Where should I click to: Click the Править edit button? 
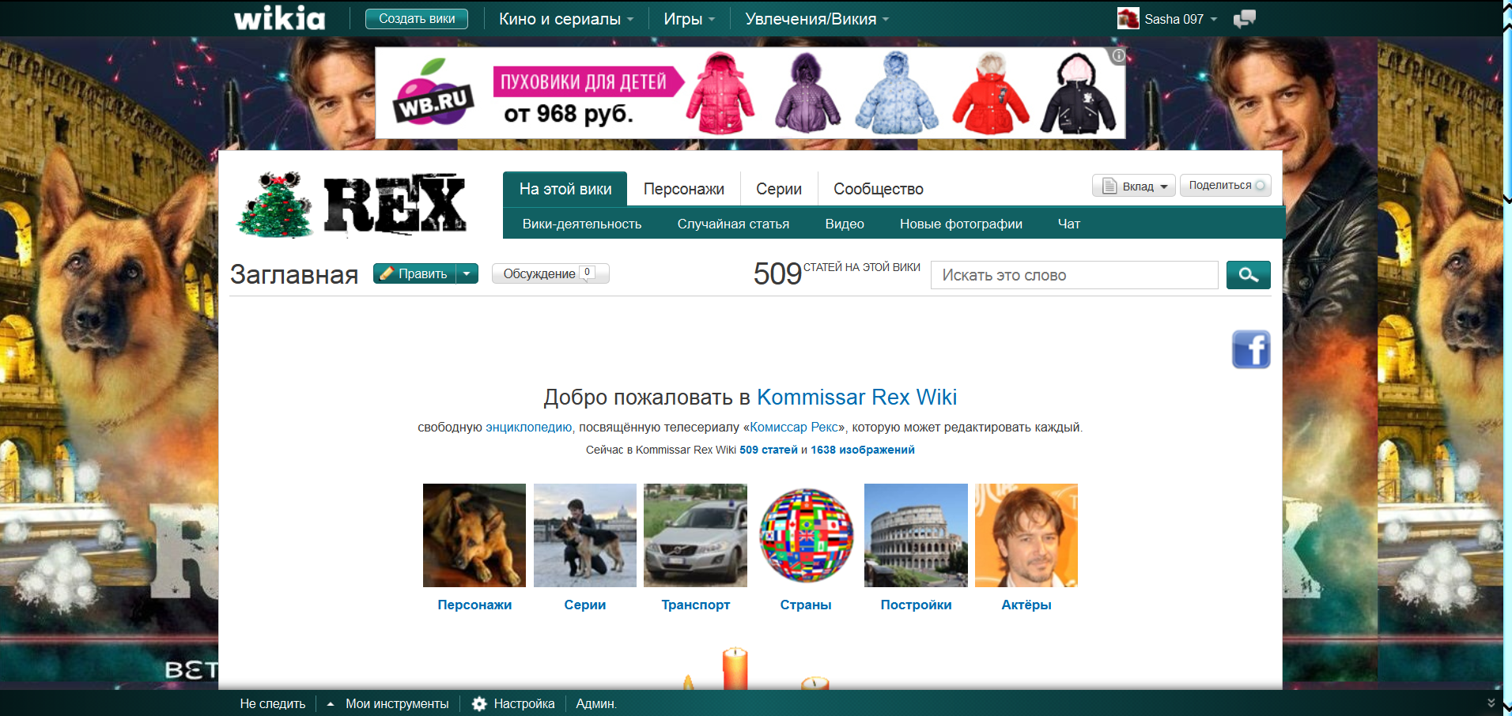[415, 273]
